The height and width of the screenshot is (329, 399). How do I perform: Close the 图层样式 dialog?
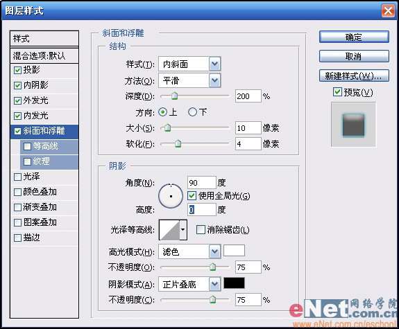pos(388,11)
